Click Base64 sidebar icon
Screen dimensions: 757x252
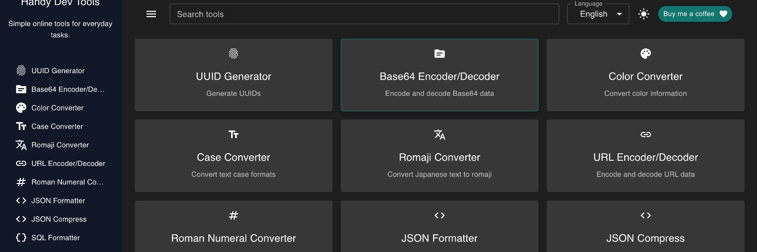[x=21, y=89]
